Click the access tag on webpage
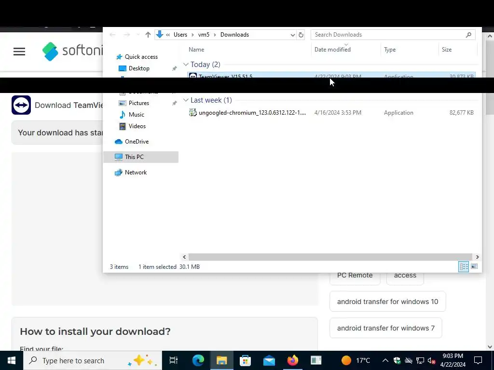Viewport: 494px width, 370px height. [x=405, y=275]
